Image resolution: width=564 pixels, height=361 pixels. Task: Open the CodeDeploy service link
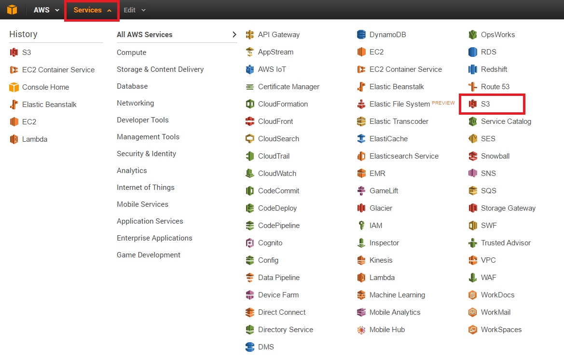277,208
